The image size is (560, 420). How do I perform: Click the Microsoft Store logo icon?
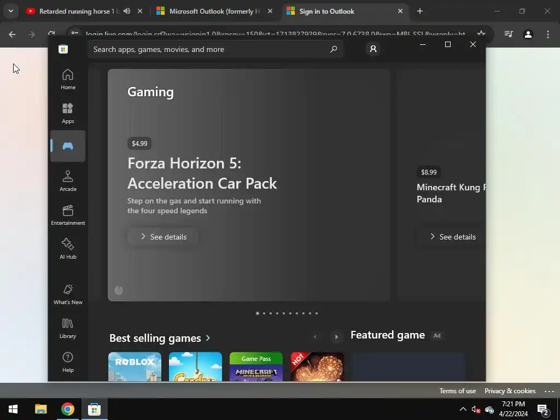tap(63, 49)
